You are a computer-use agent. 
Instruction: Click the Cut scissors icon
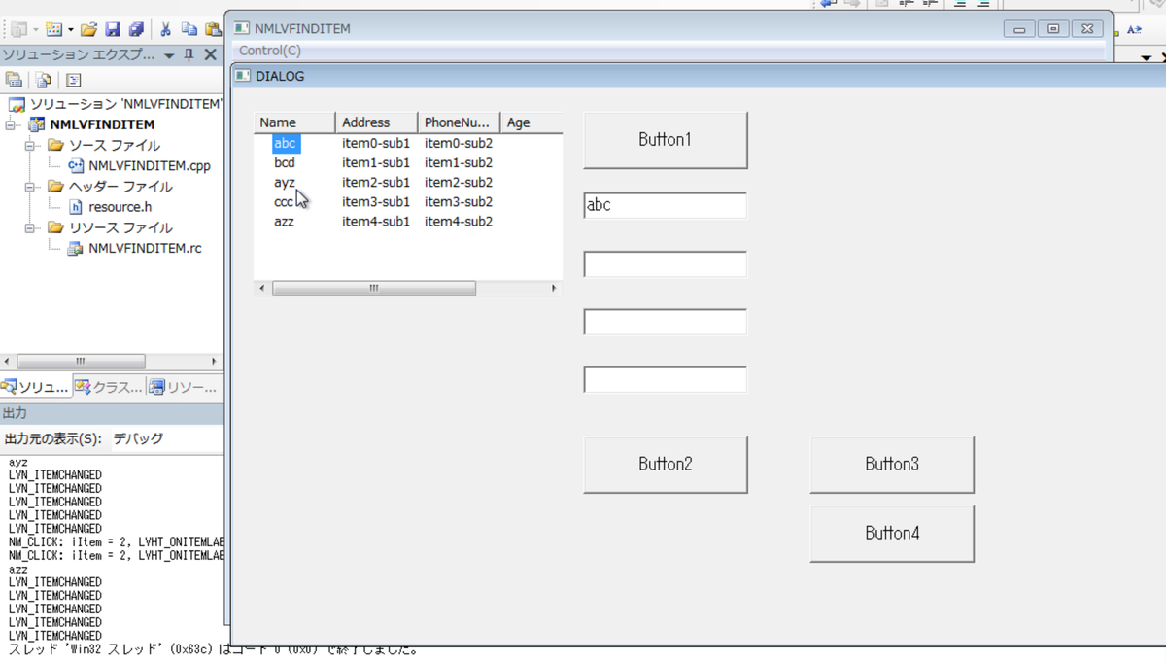coord(165,30)
